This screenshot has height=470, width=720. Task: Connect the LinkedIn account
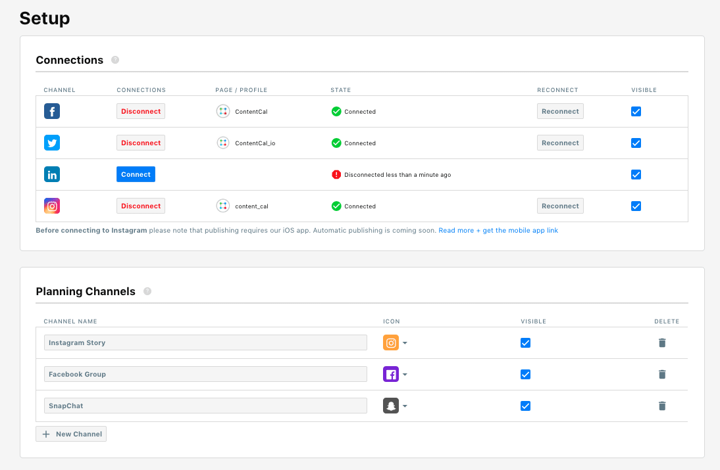(136, 174)
